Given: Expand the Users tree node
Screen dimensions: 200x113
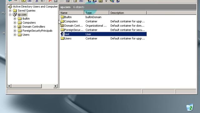Looking at the screenshot, I should [15, 35].
